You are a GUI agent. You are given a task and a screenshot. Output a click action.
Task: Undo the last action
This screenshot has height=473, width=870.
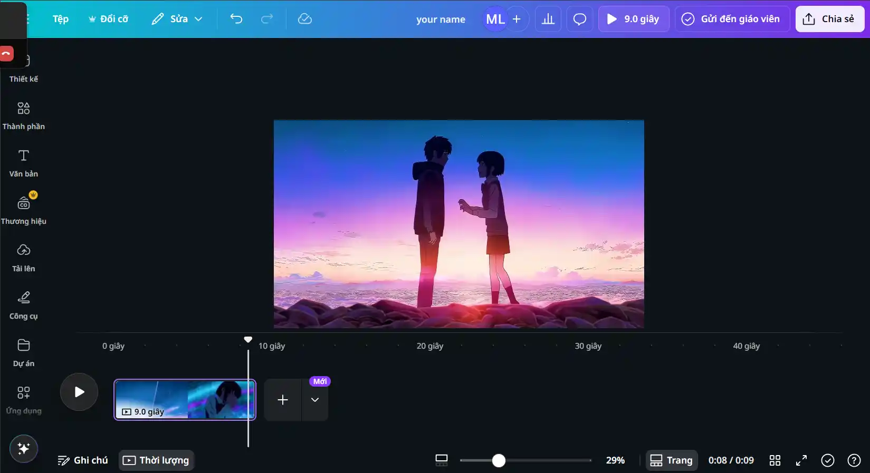tap(236, 19)
